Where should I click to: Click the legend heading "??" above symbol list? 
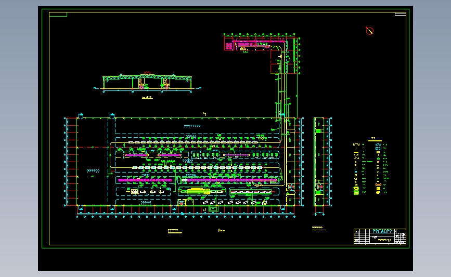tap(373, 138)
